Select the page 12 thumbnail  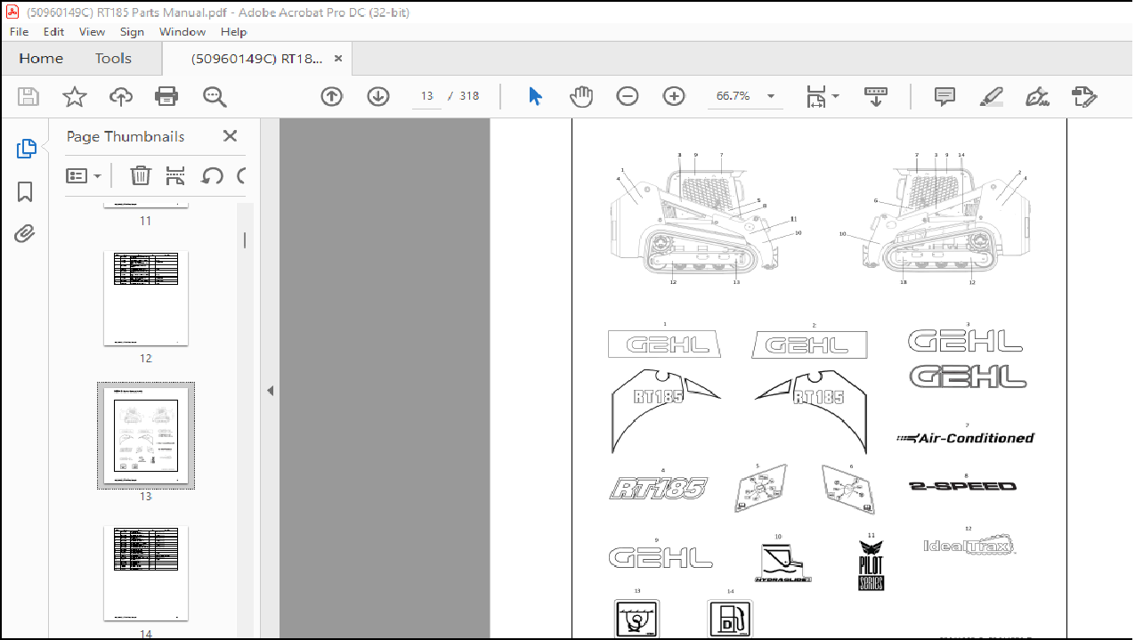(146, 299)
